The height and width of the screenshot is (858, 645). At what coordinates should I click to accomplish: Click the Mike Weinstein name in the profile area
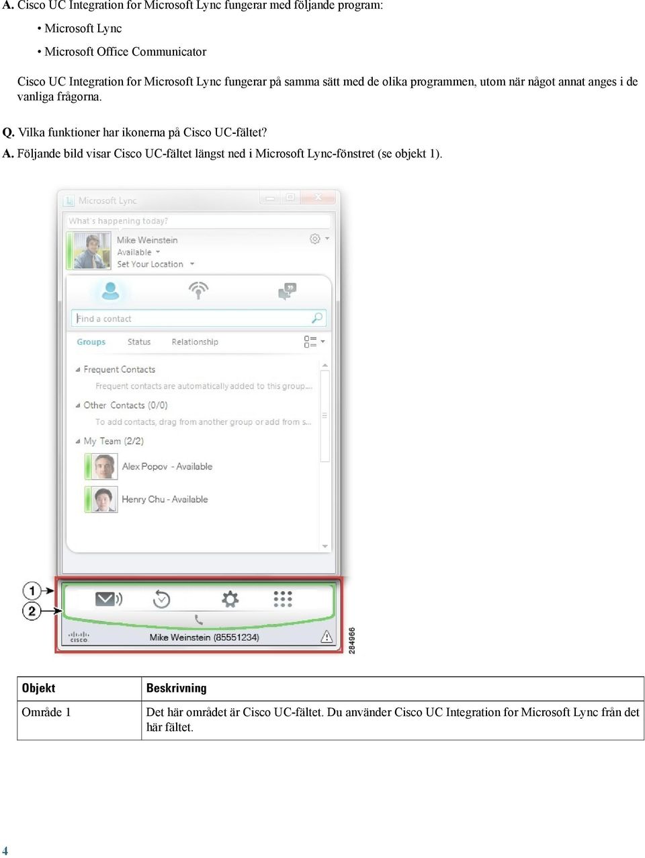coord(147,240)
